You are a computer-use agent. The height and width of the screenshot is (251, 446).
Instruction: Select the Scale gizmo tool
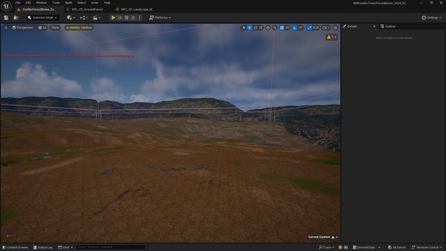pos(260,28)
